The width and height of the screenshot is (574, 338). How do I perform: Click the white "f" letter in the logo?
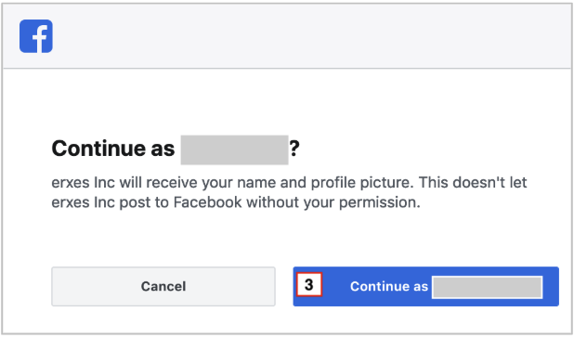[x=40, y=38]
